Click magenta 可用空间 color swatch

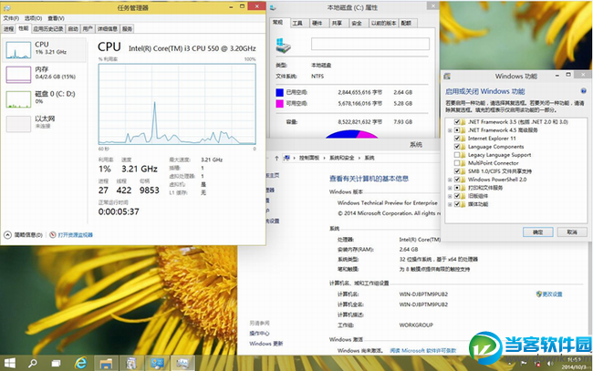pyautogui.click(x=279, y=104)
